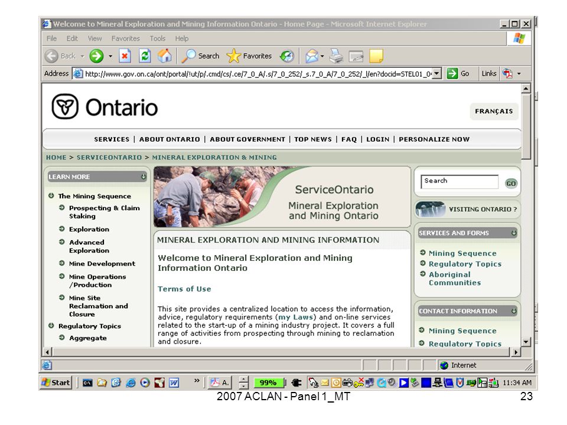This screenshot has height=425, width=567.
Task: Open the Forward button history dropdown arrow
Action: pos(110,57)
